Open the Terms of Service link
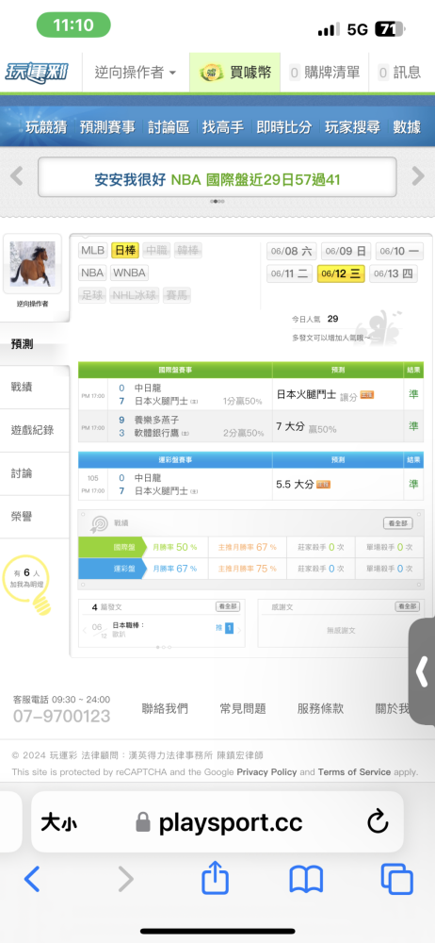The height and width of the screenshot is (943, 435). coord(354,771)
